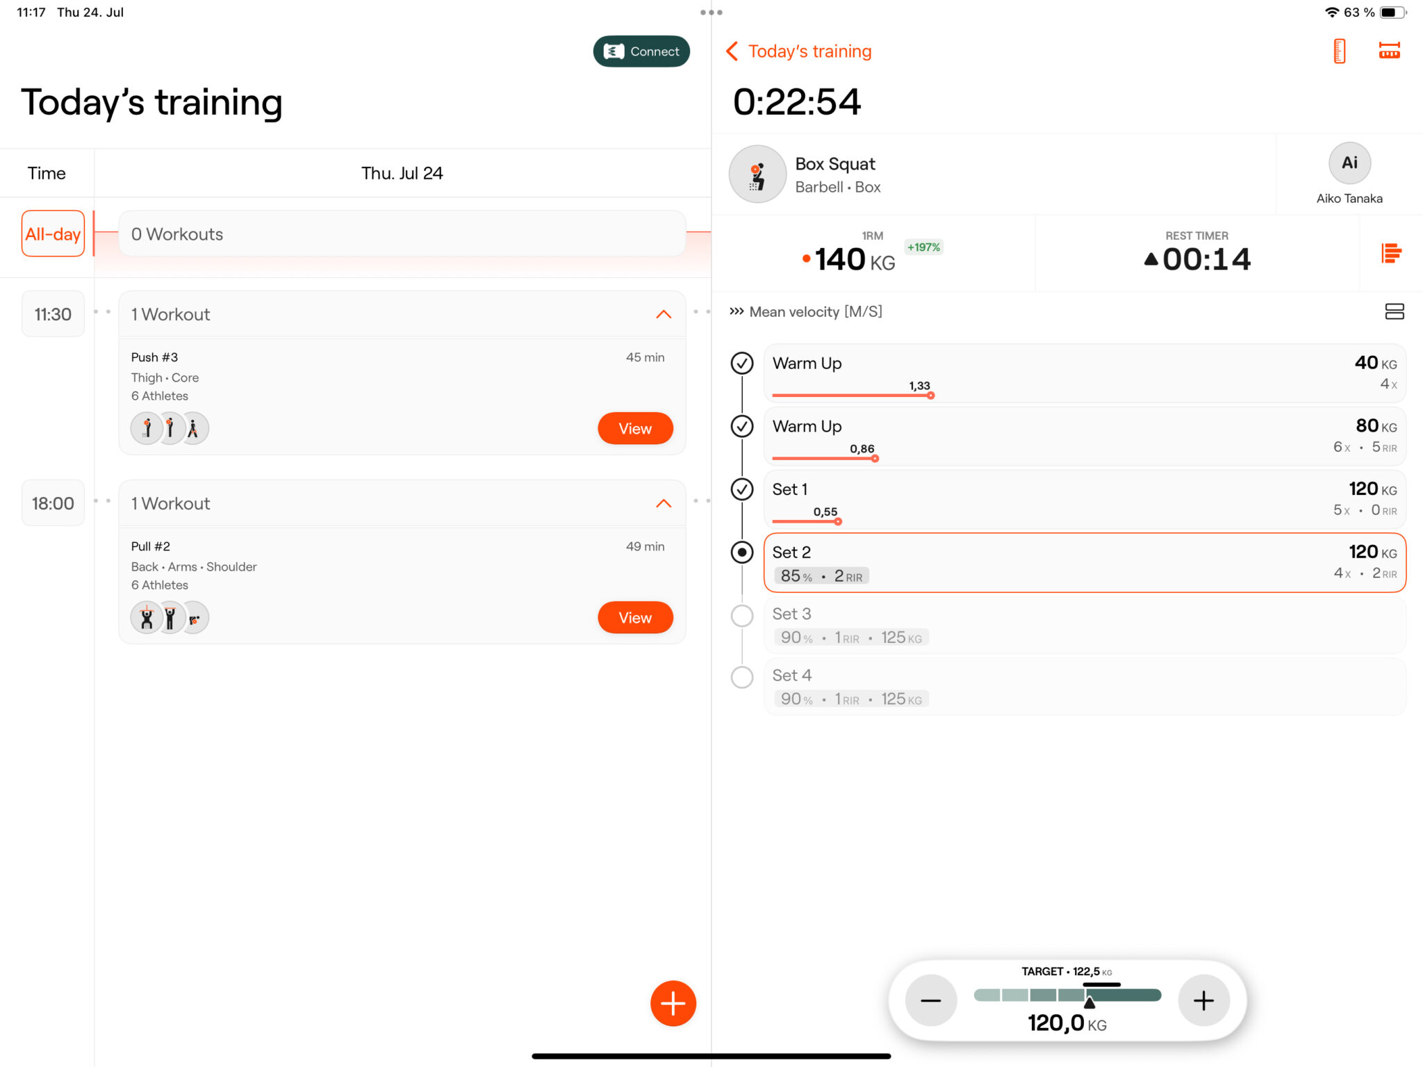Expand the Mean velocity section
Screen dimensions: 1423x1067
pos(737,311)
